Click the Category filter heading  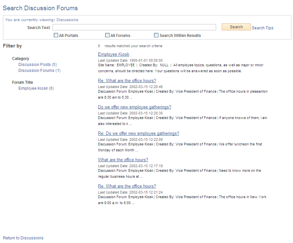tap(20, 58)
